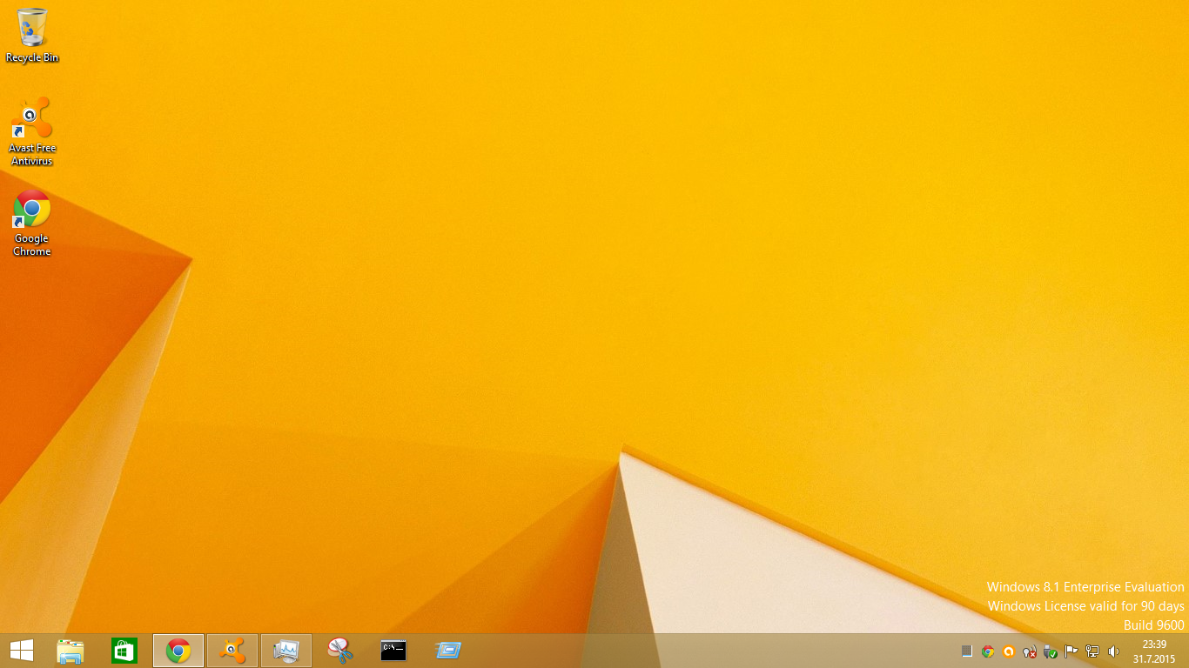Select the Google Chrome desktop shortcut
Viewport: 1189px width, 668px height.
coord(32,223)
